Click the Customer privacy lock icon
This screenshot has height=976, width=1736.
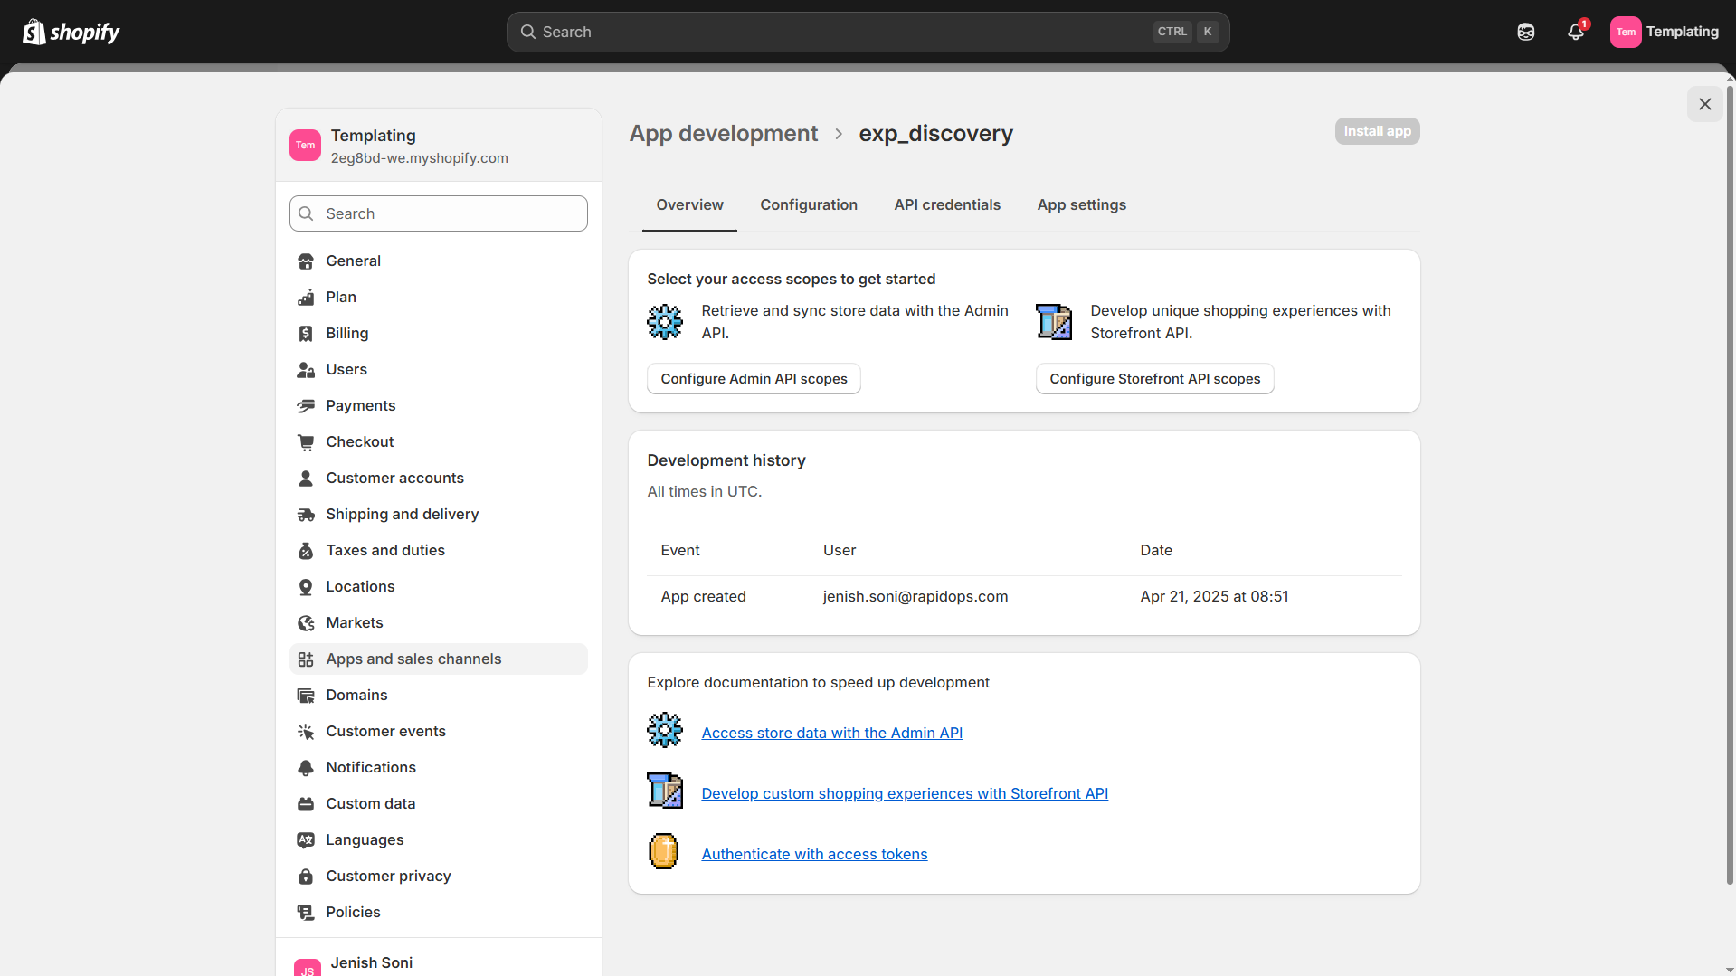point(306,877)
